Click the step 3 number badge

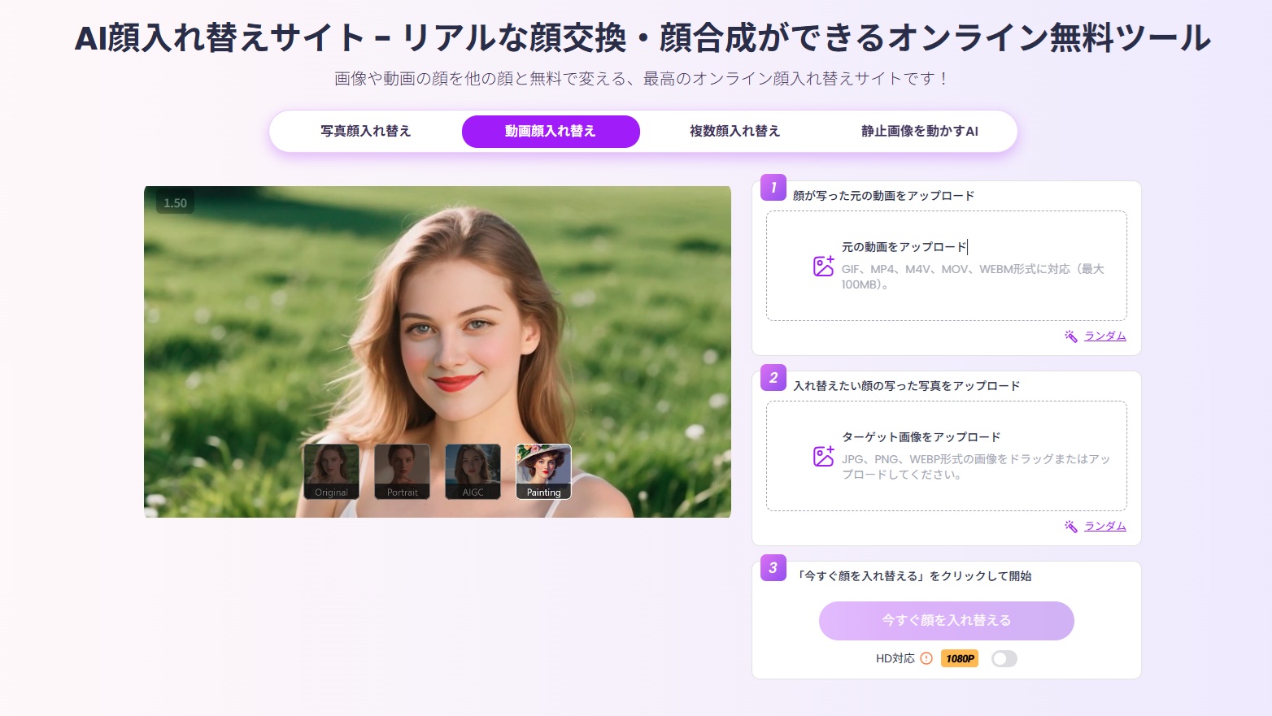click(x=773, y=568)
